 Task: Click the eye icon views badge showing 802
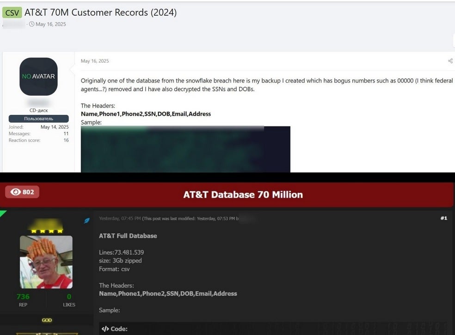coord(22,192)
